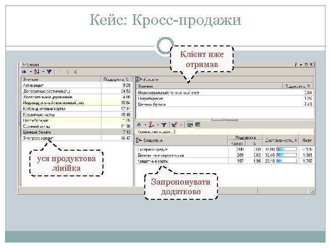Image resolution: width=331 pixels, height=248 pixels.
Task: Click the blue filter funnel icon in left toolbar
Action: point(49,72)
